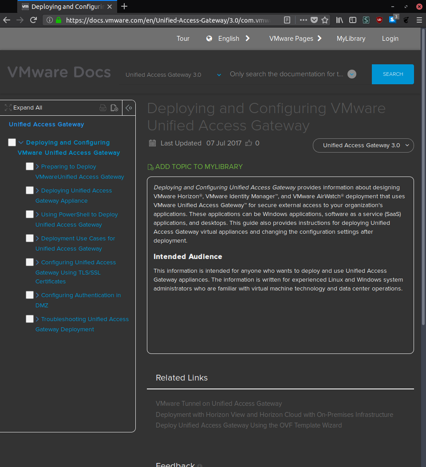The width and height of the screenshot is (426, 467).
Task: Open the browser hamburger menu
Action: [419, 20]
